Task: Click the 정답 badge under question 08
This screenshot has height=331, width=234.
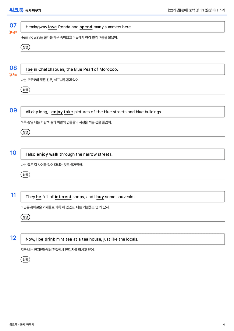Action: [25, 90]
